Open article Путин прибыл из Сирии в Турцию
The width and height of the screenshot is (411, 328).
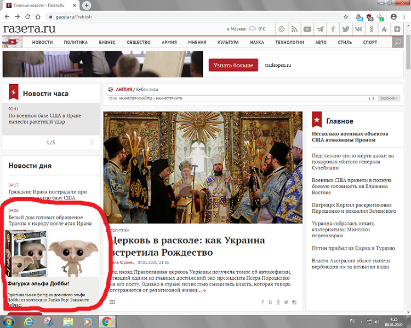tap(353, 248)
